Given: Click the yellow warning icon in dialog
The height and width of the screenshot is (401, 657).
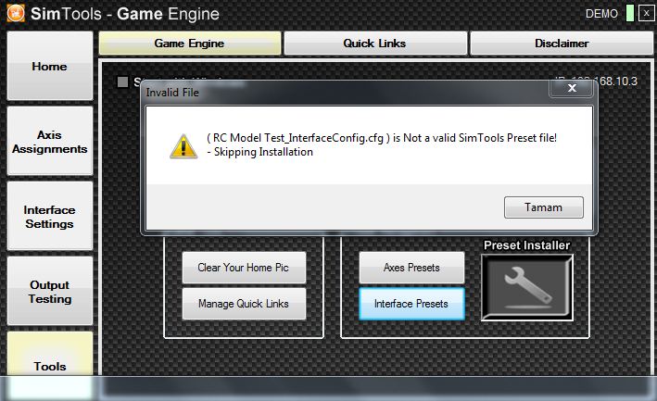Looking at the screenshot, I should coord(183,146).
